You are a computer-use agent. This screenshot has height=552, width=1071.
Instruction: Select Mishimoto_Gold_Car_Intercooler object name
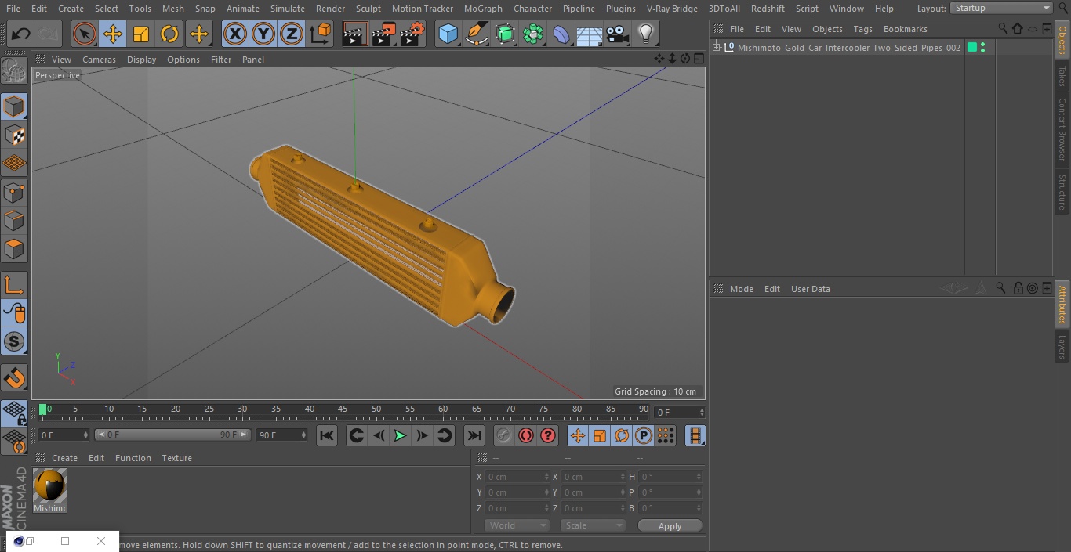(x=849, y=48)
